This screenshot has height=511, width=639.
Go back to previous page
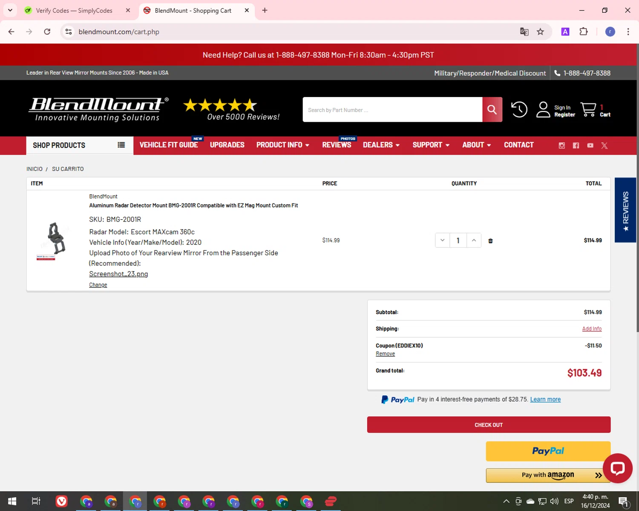tap(12, 32)
